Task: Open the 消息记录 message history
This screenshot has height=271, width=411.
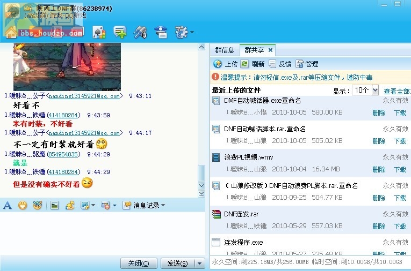Action: click(141, 206)
